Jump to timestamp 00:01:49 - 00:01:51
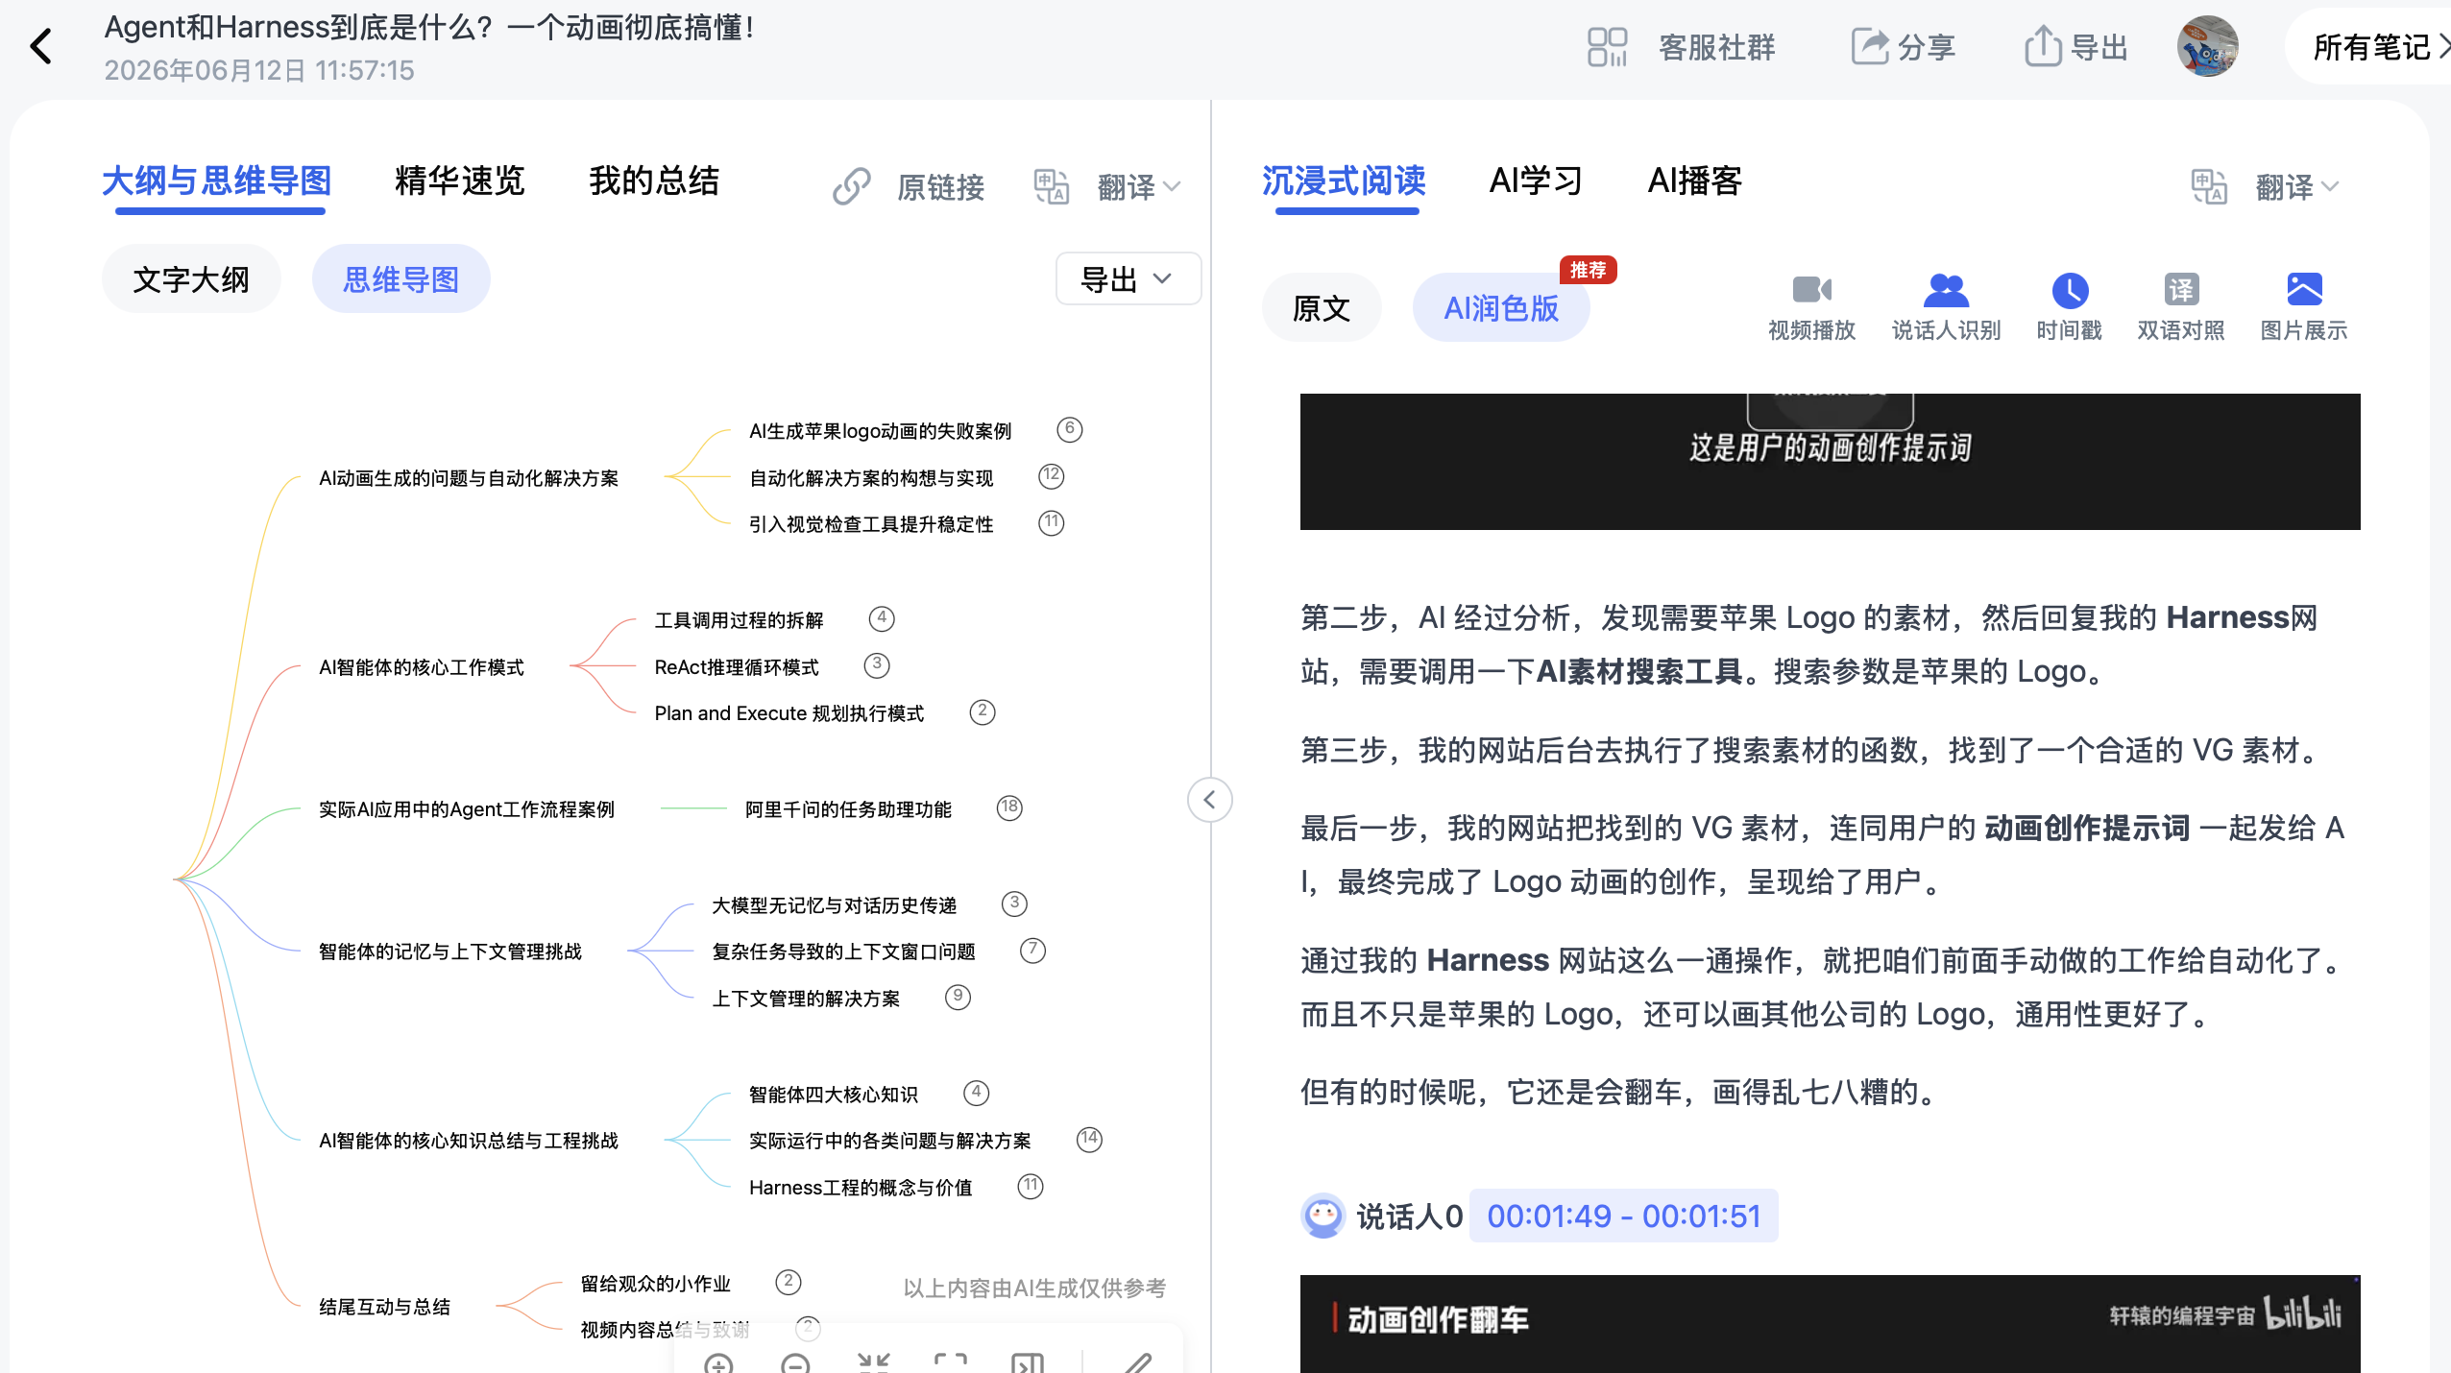The height and width of the screenshot is (1373, 2451). tap(1623, 1216)
